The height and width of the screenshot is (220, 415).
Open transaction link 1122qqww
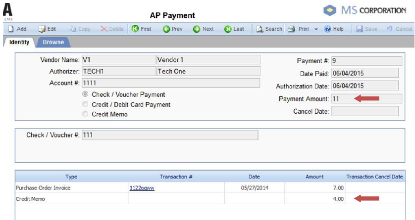[143, 188]
